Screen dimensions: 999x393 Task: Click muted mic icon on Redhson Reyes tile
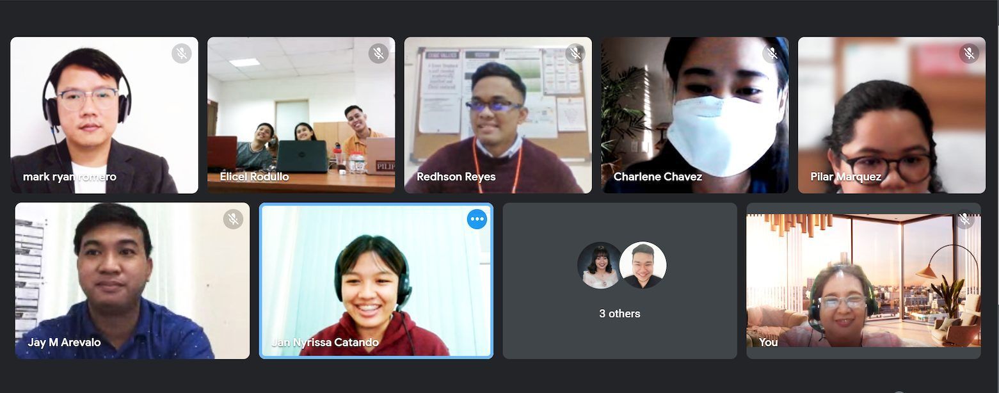pos(575,53)
